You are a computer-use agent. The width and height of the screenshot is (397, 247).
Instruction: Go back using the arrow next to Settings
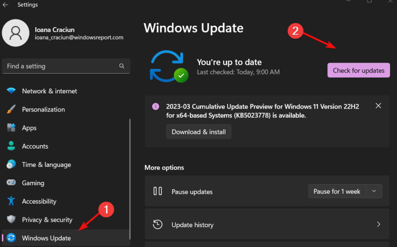(x=5, y=4)
